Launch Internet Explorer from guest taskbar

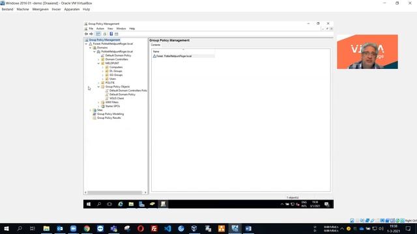point(120,204)
